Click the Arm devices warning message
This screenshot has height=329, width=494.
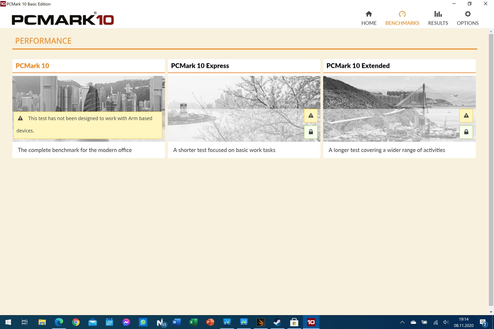(88, 125)
